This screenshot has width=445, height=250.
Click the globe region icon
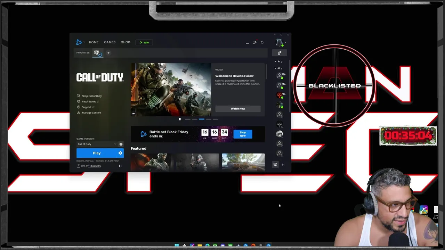(x=121, y=144)
